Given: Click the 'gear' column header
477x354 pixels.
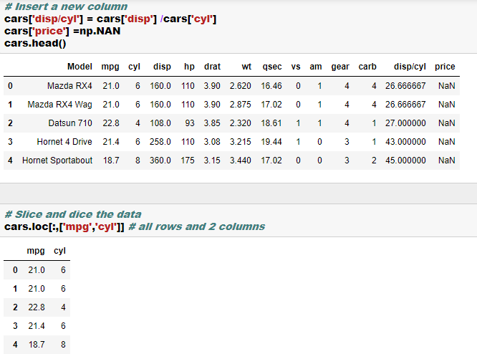Looking at the screenshot, I should (340, 67).
